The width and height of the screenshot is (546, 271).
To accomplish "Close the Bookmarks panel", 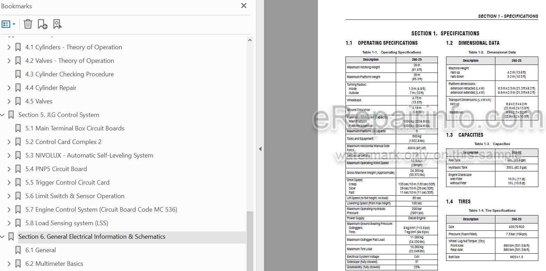I will click(x=244, y=6).
